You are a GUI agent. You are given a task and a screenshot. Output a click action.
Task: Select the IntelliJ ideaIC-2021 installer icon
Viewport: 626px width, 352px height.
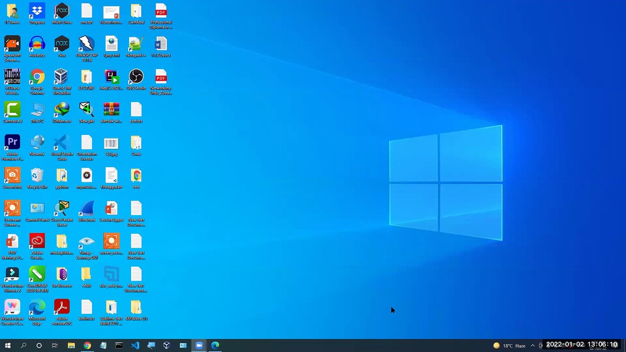click(x=111, y=80)
